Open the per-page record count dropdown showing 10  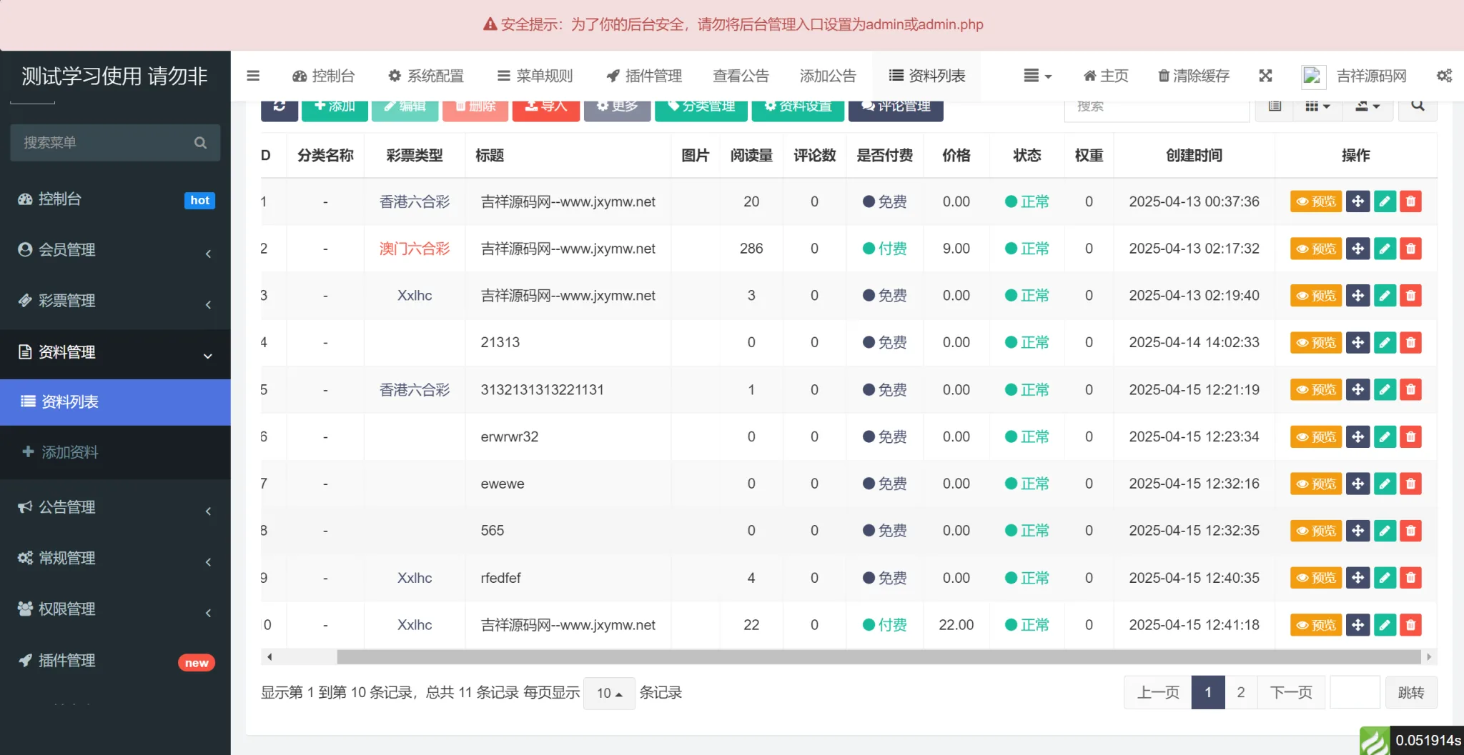click(x=608, y=692)
